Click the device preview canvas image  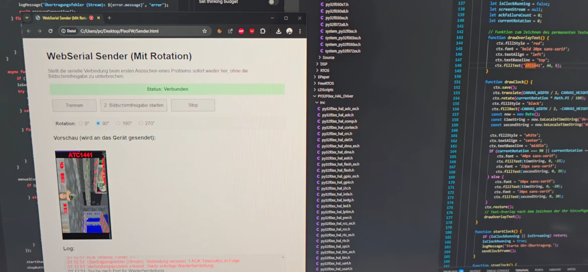83,195
